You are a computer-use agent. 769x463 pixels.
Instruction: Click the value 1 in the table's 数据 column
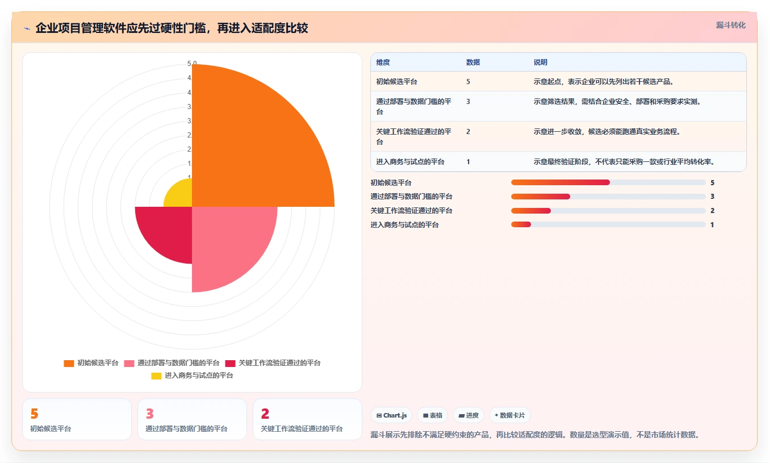point(468,162)
